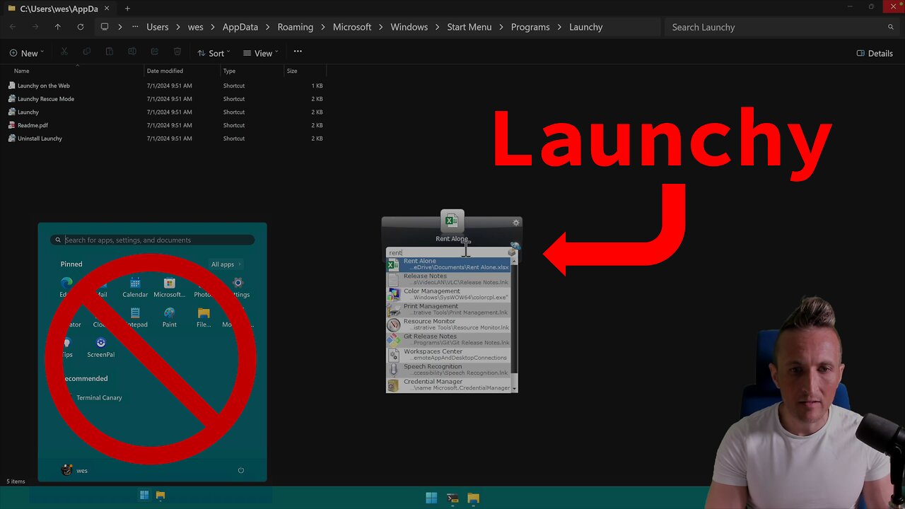The image size is (905, 509).
Task: Sort by Type column header
Action: pos(252,71)
